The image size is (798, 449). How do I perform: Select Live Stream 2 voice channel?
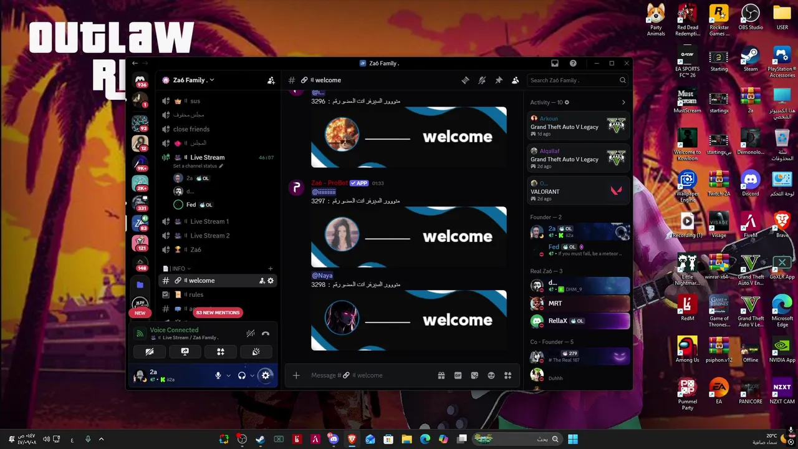click(218, 236)
